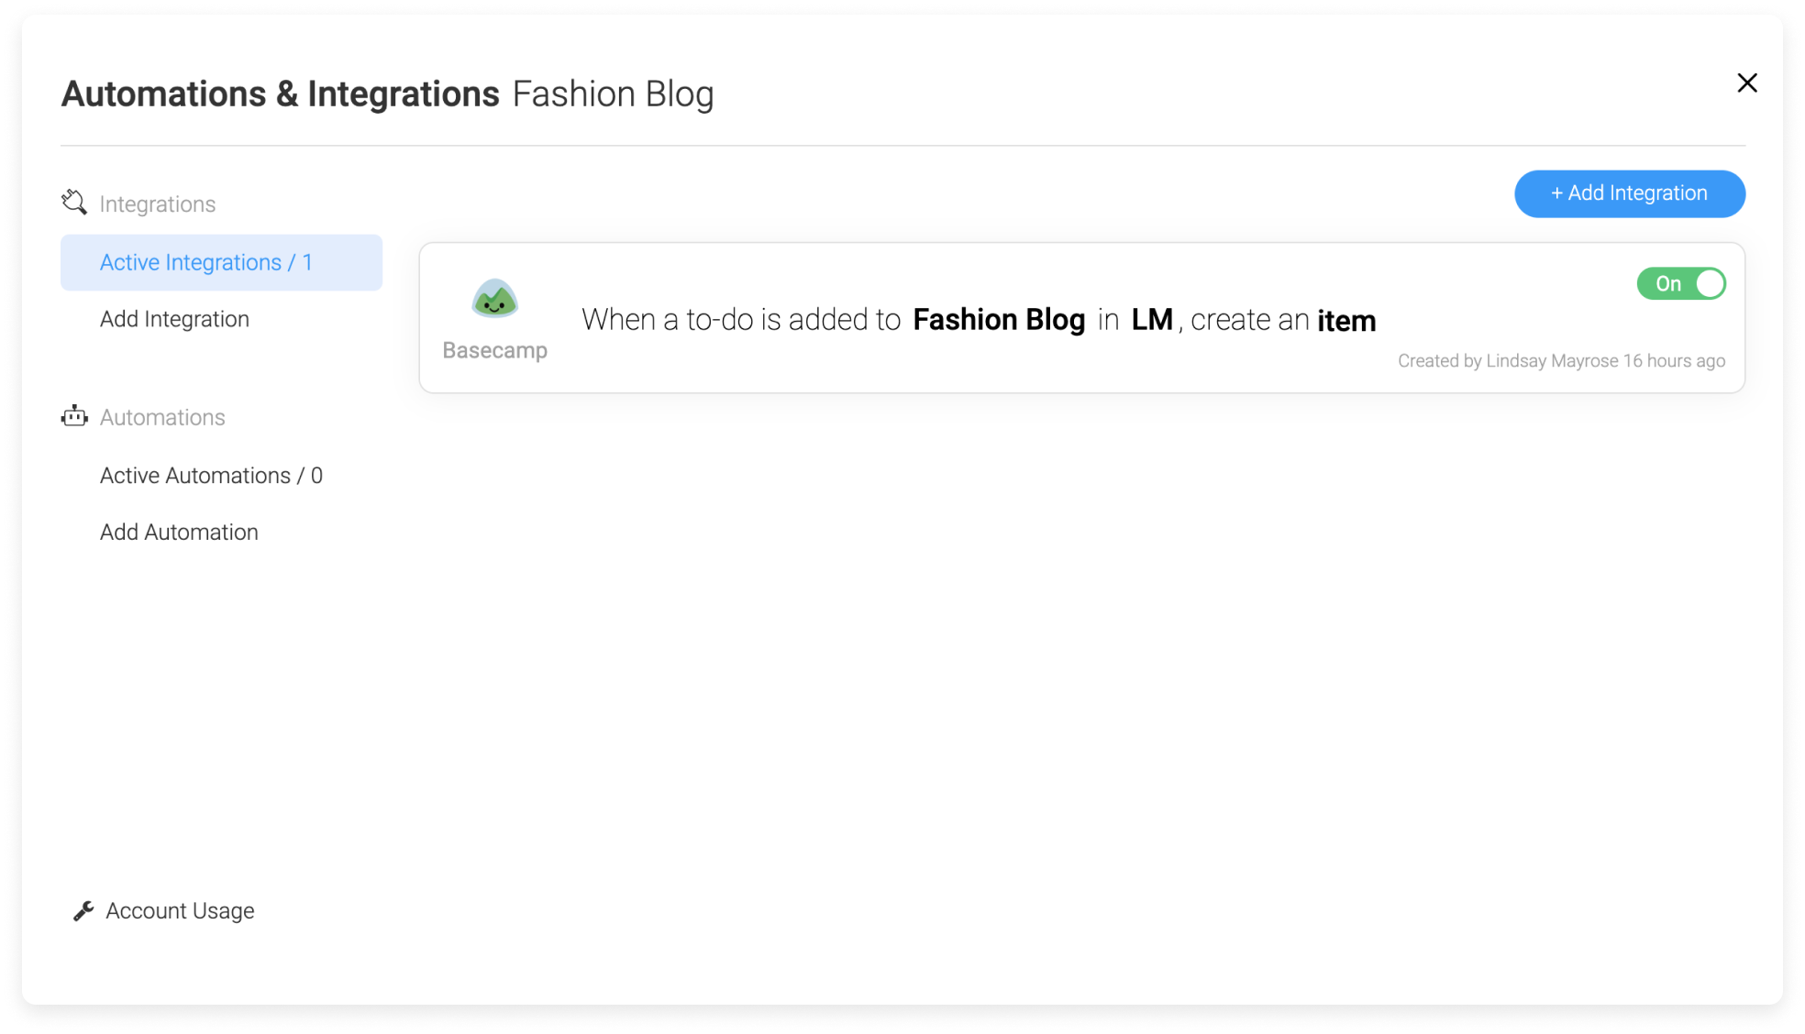Viewport: 1805px width, 1034px height.
Task: Click the Basecamp label under the logo
Action: (x=494, y=350)
